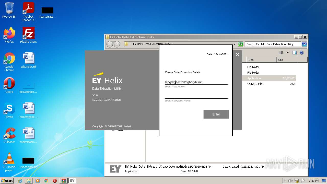The height and width of the screenshot is (184, 327).
Task: Click the network tray icon
Action: (297, 181)
